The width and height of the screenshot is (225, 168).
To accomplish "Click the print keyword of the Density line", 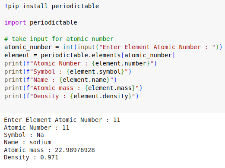I will pyautogui.click(x=13, y=96).
